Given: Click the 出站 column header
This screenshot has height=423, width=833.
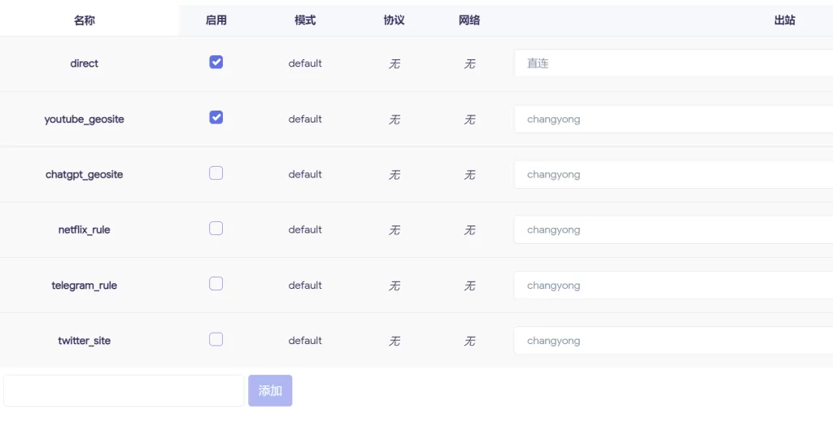Looking at the screenshot, I should (785, 20).
